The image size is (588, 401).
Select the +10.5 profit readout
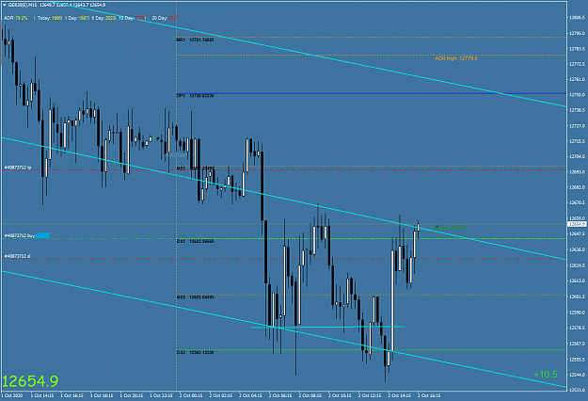[x=546, y=375]
